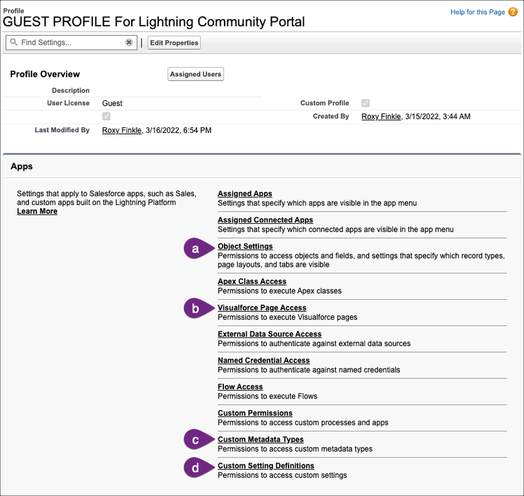Click the purple 'c' callout marker

tap(196, 441)
